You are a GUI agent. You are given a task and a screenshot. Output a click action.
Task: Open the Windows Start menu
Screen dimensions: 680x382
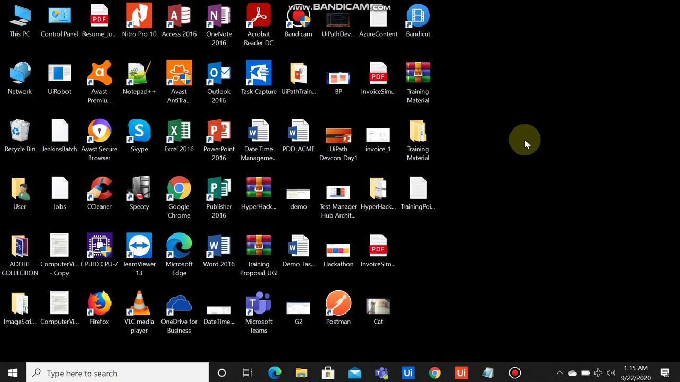click(13, 373)
